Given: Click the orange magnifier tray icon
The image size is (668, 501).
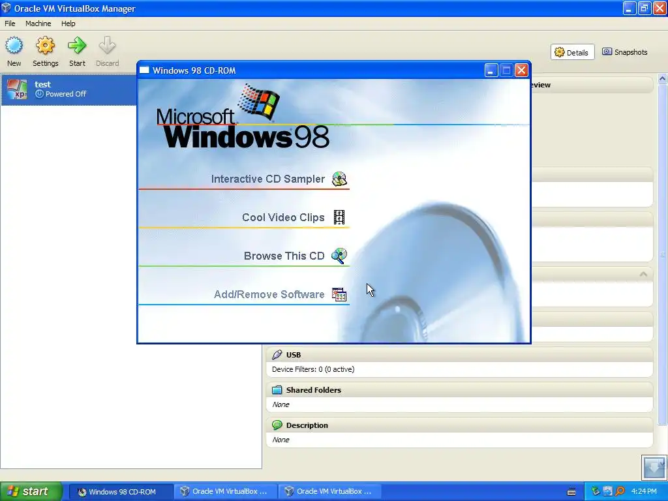Looking at the screenshot, I should click(x=620, y=491).
